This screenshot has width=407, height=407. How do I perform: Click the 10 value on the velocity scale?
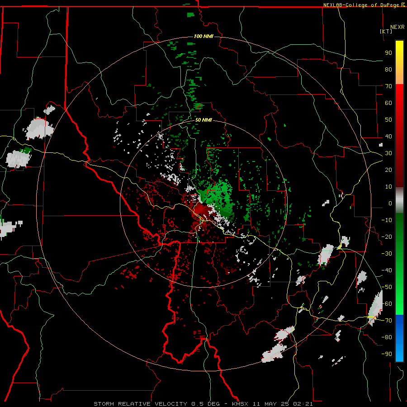(x=388, y=187)
